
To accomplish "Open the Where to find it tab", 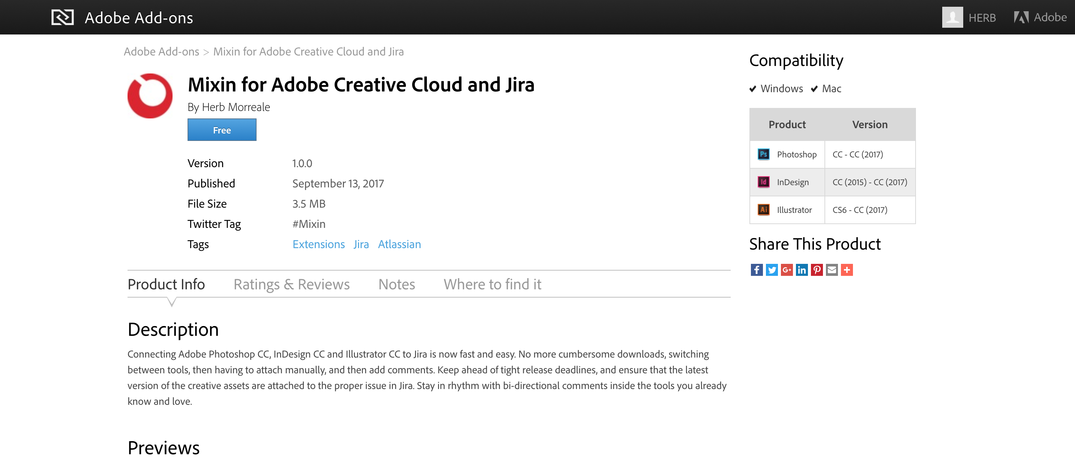I will 492,284.
